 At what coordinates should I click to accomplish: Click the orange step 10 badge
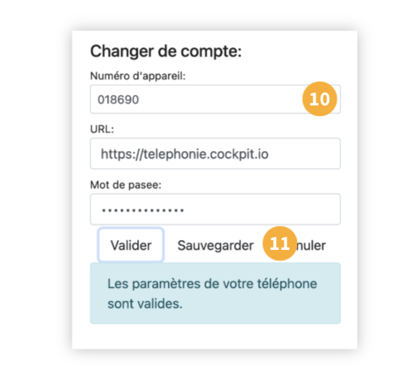[319, 99]
